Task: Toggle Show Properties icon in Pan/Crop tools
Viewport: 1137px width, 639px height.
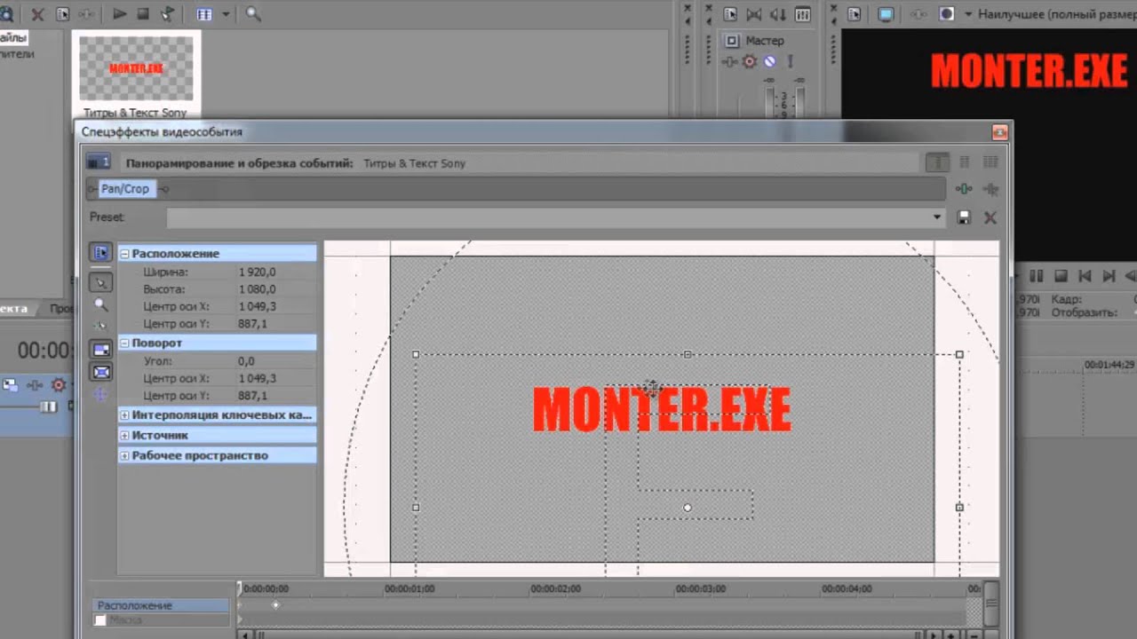Action: [x=101, y=253]
